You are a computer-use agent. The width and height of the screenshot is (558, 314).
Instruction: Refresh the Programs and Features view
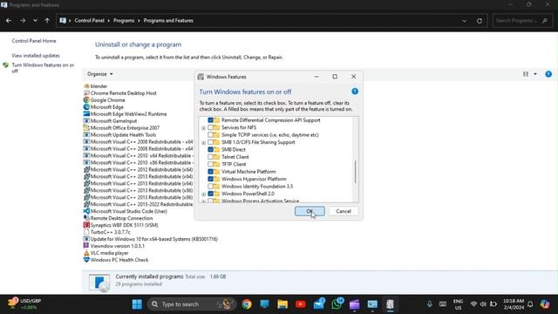[480, 21]
